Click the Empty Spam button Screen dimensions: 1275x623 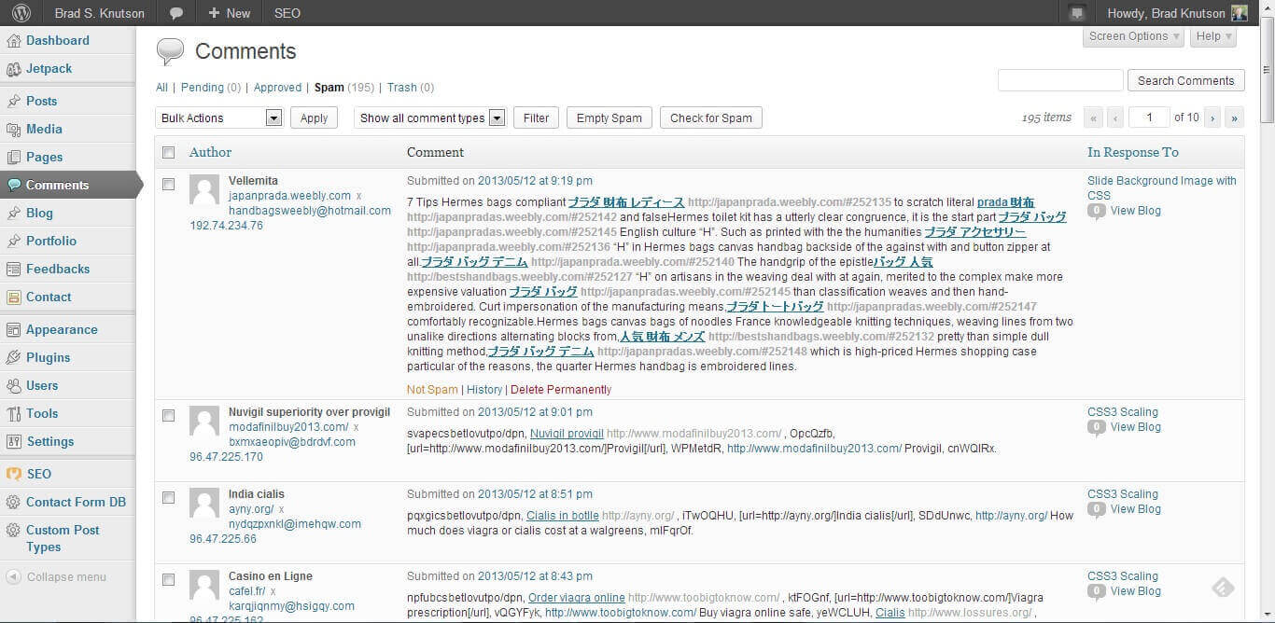(609, 118)
